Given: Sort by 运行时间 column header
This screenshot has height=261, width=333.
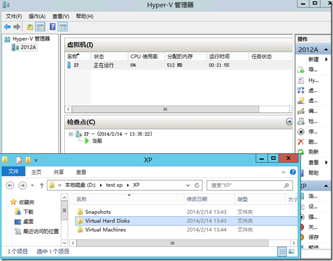Looking at the screenshot, I should pyautogui.click(x=228, y=56).
